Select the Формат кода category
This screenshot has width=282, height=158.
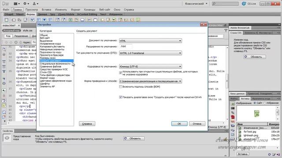click(47, 78)
